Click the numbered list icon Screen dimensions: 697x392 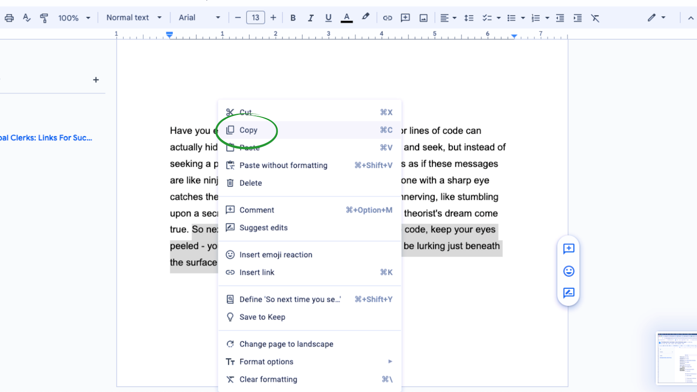[536, 18]
